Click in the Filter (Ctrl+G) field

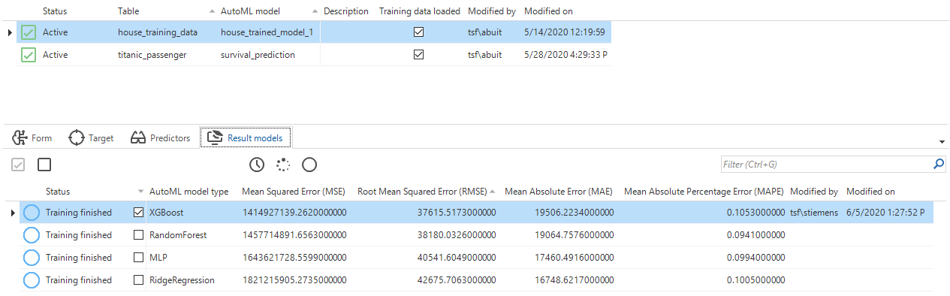click(x=826, y=164)
